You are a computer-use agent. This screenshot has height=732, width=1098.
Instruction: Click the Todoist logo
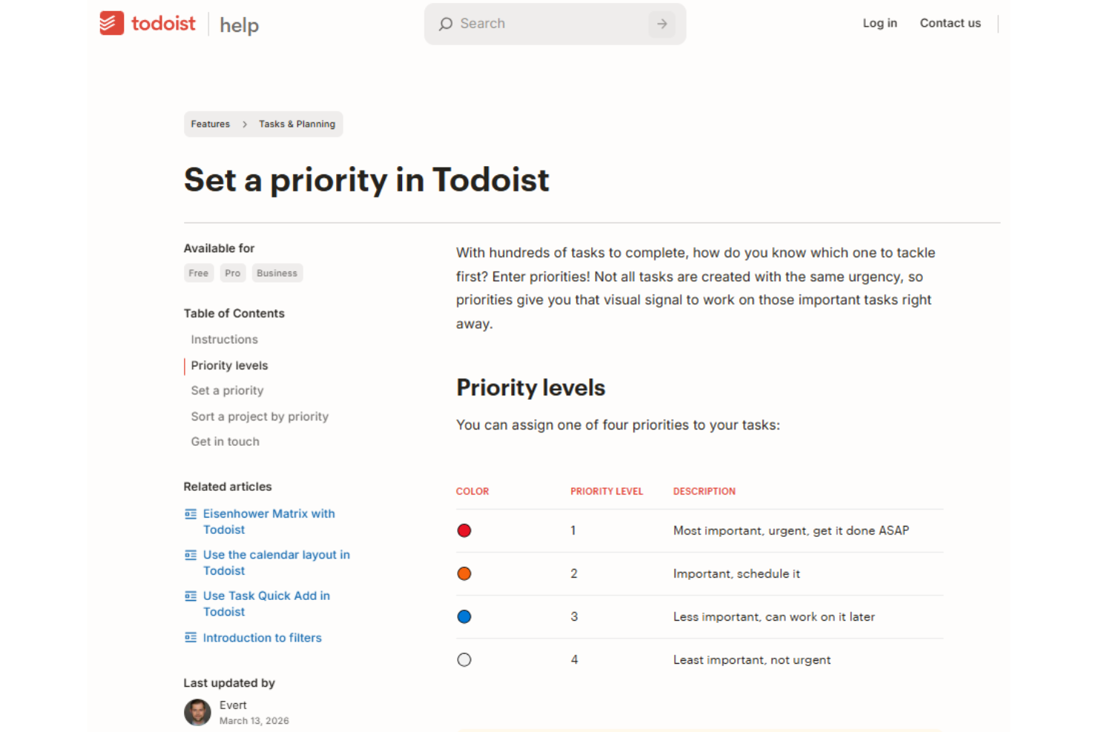click(147, 23)
